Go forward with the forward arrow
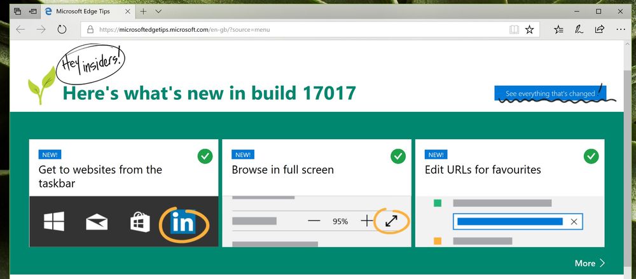The height and width of the screenshot is (279, 636). (x=41, y=30)
